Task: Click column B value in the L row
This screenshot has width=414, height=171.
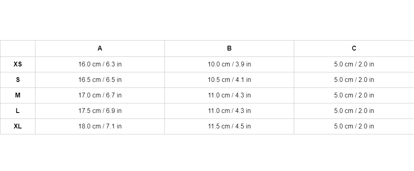Action: click(x=229, y=111)
